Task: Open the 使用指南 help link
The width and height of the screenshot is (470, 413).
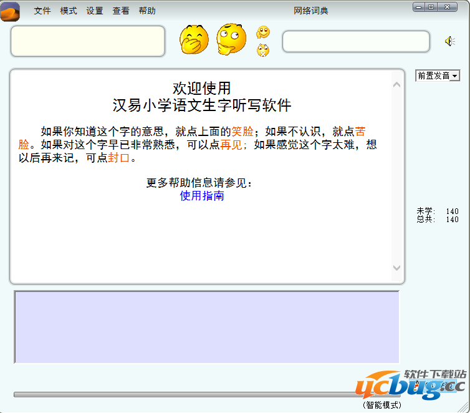Action: (202, 196)
